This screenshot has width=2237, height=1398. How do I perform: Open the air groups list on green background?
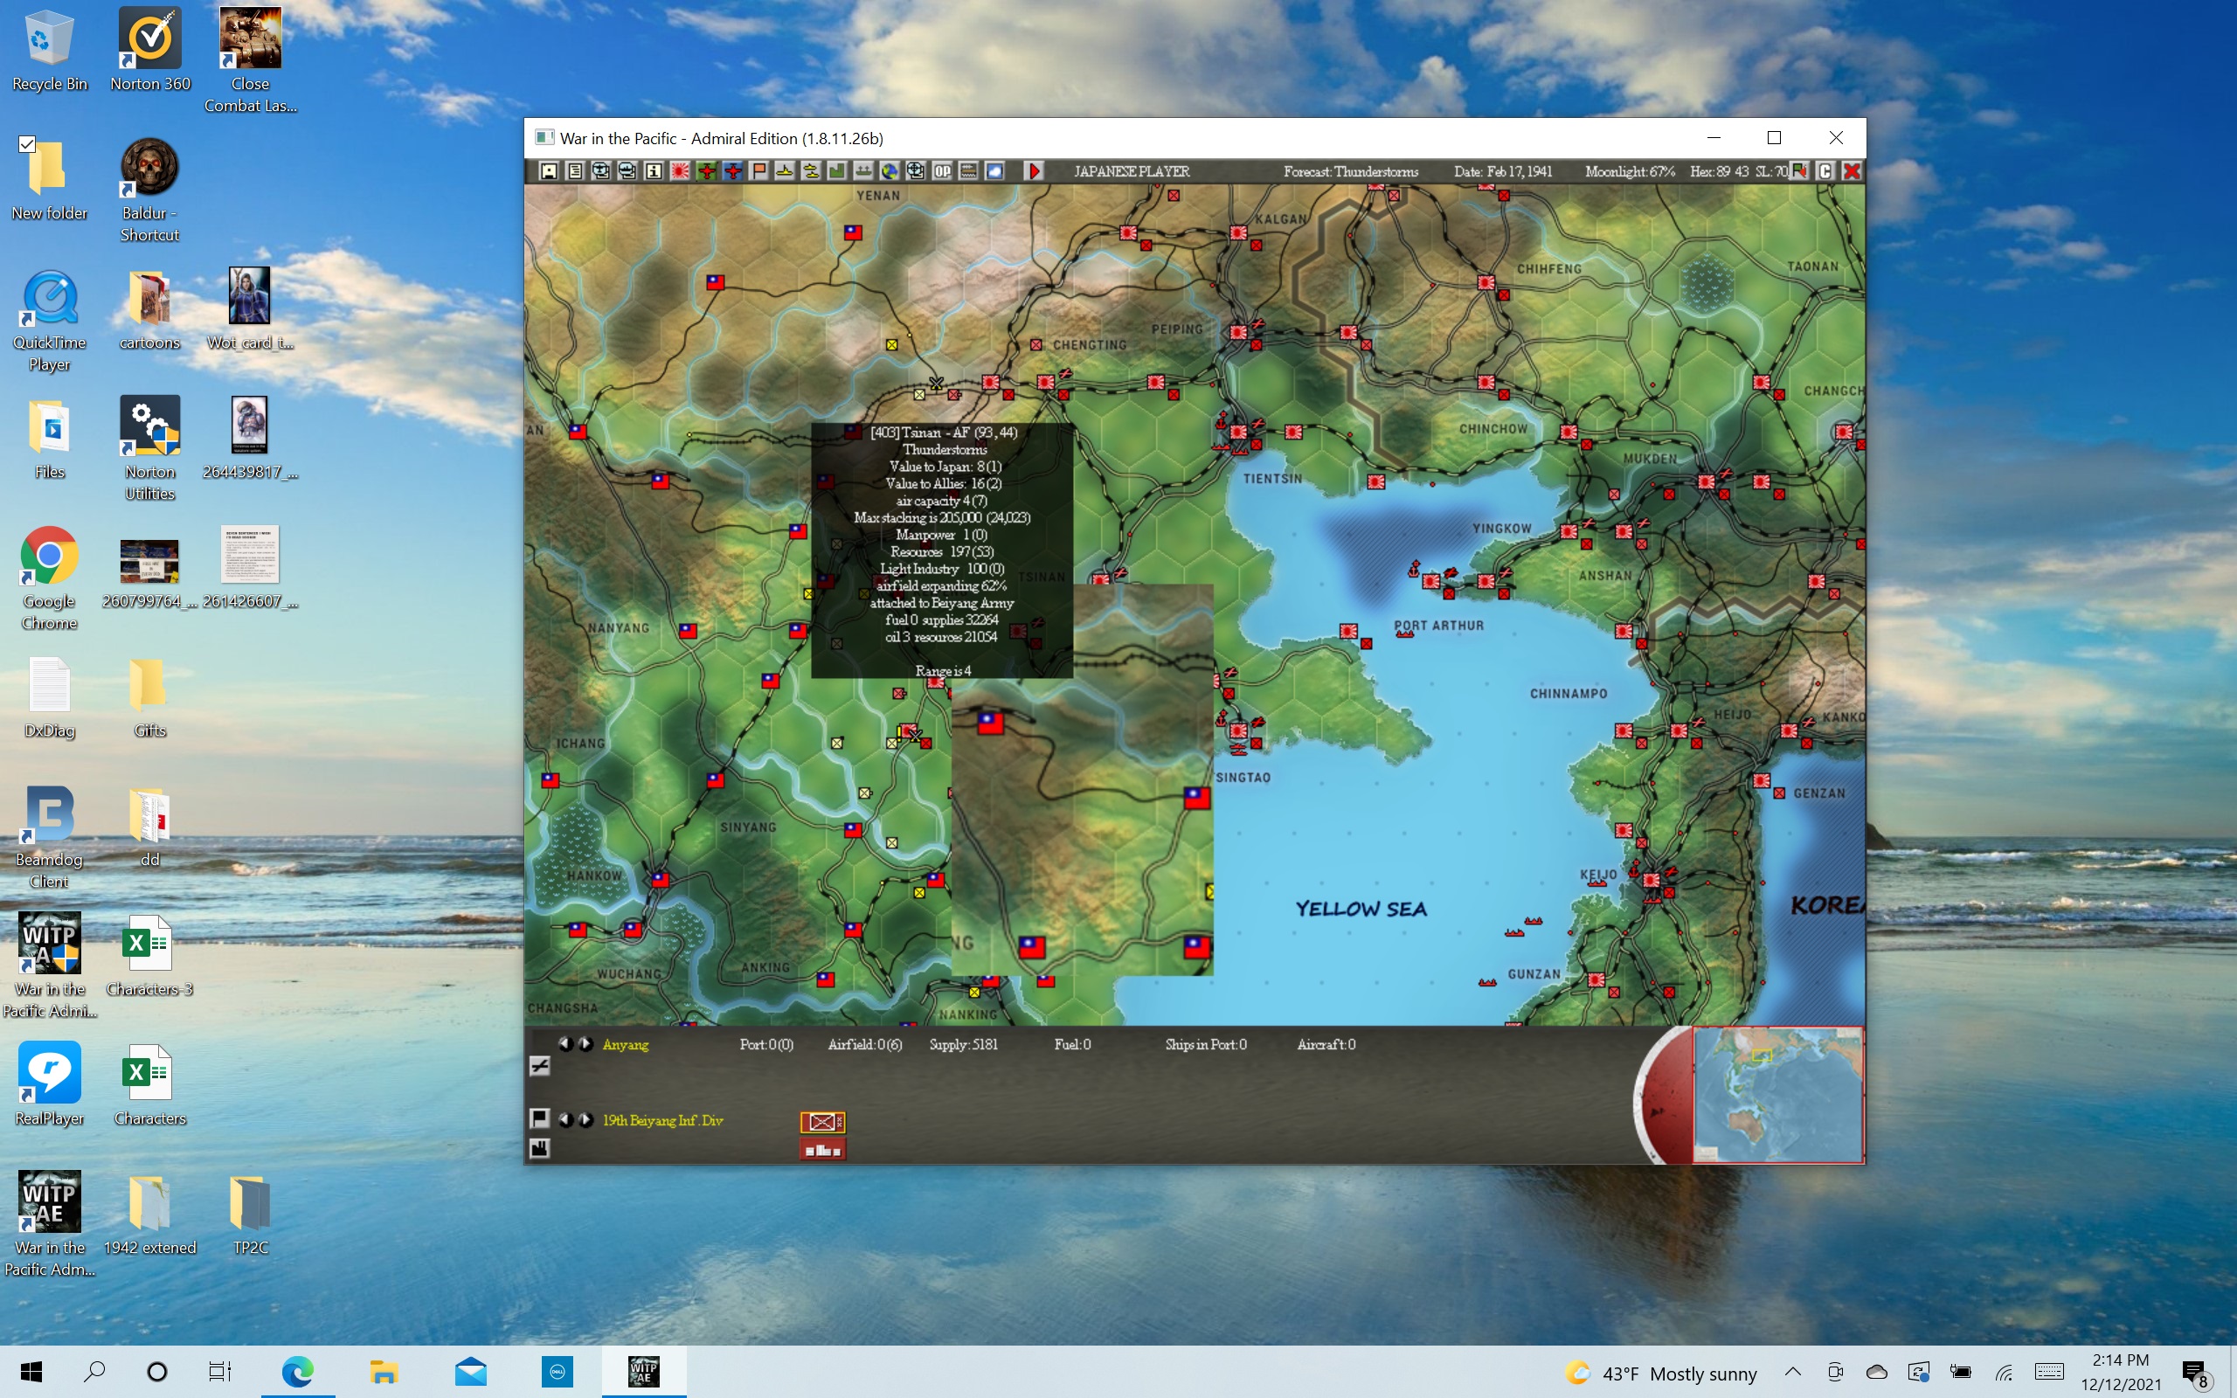click(707, 171)
